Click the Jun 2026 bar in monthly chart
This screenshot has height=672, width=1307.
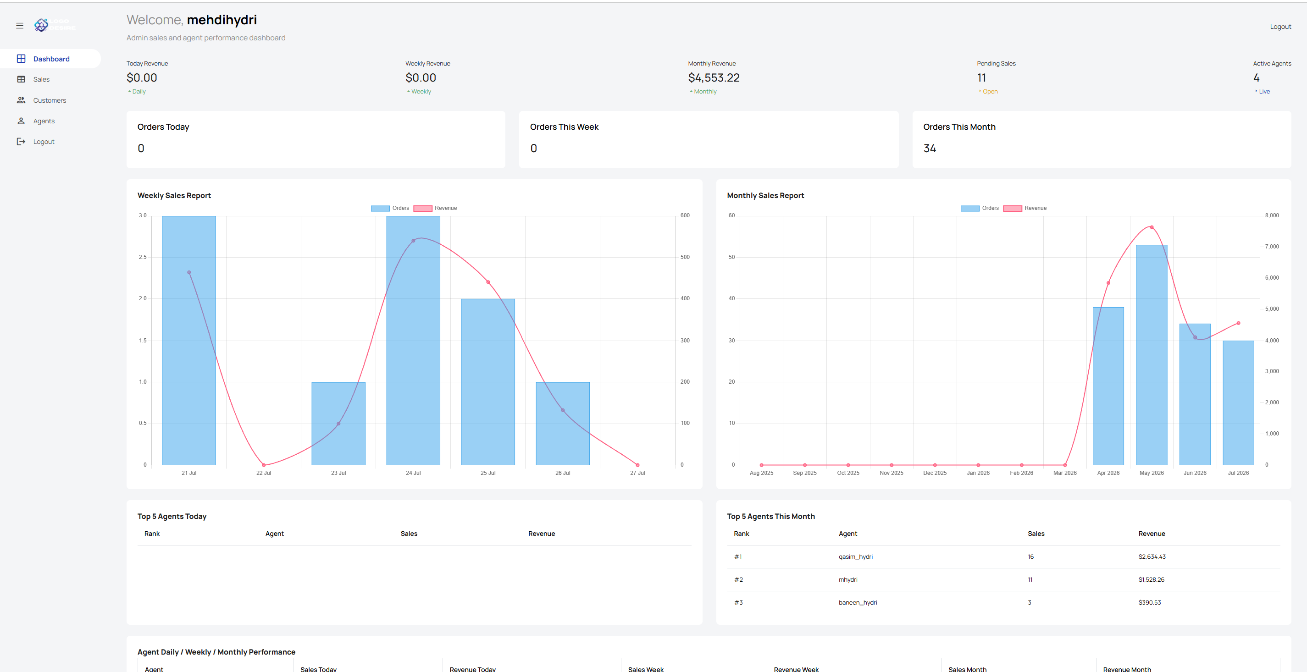(1195, 394)
